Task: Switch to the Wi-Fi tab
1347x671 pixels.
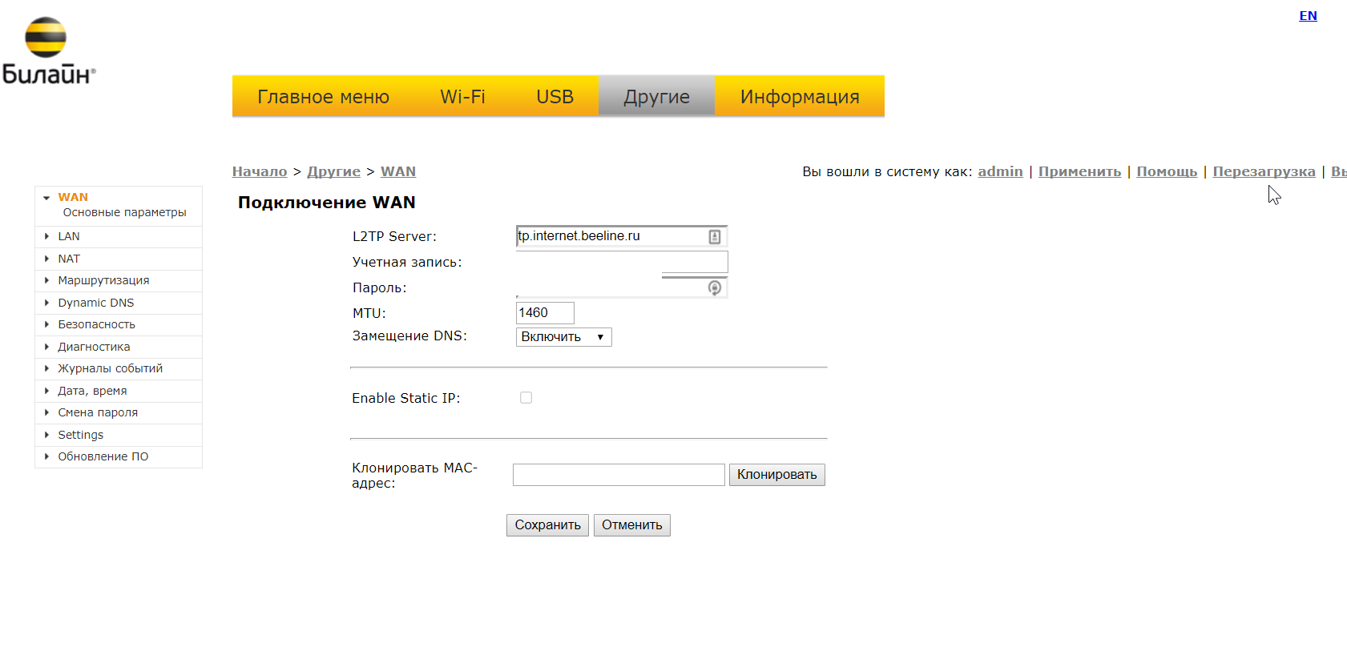Action: 462,96
